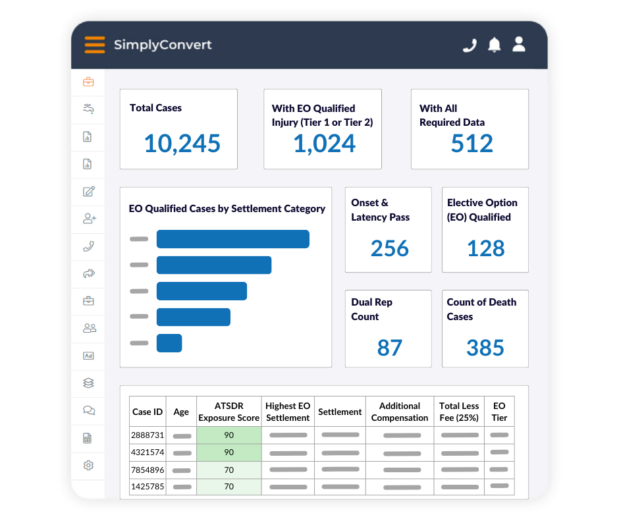Click the Settlement column header
The width and height of the screenshot is (619, 519).
click(x=340, y=412)
